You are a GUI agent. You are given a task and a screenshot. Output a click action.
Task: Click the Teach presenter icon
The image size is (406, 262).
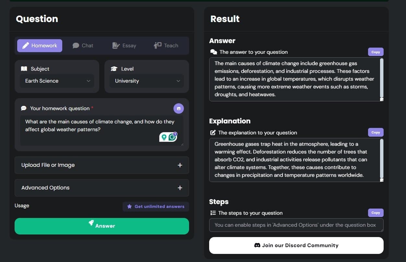[157, 45]
